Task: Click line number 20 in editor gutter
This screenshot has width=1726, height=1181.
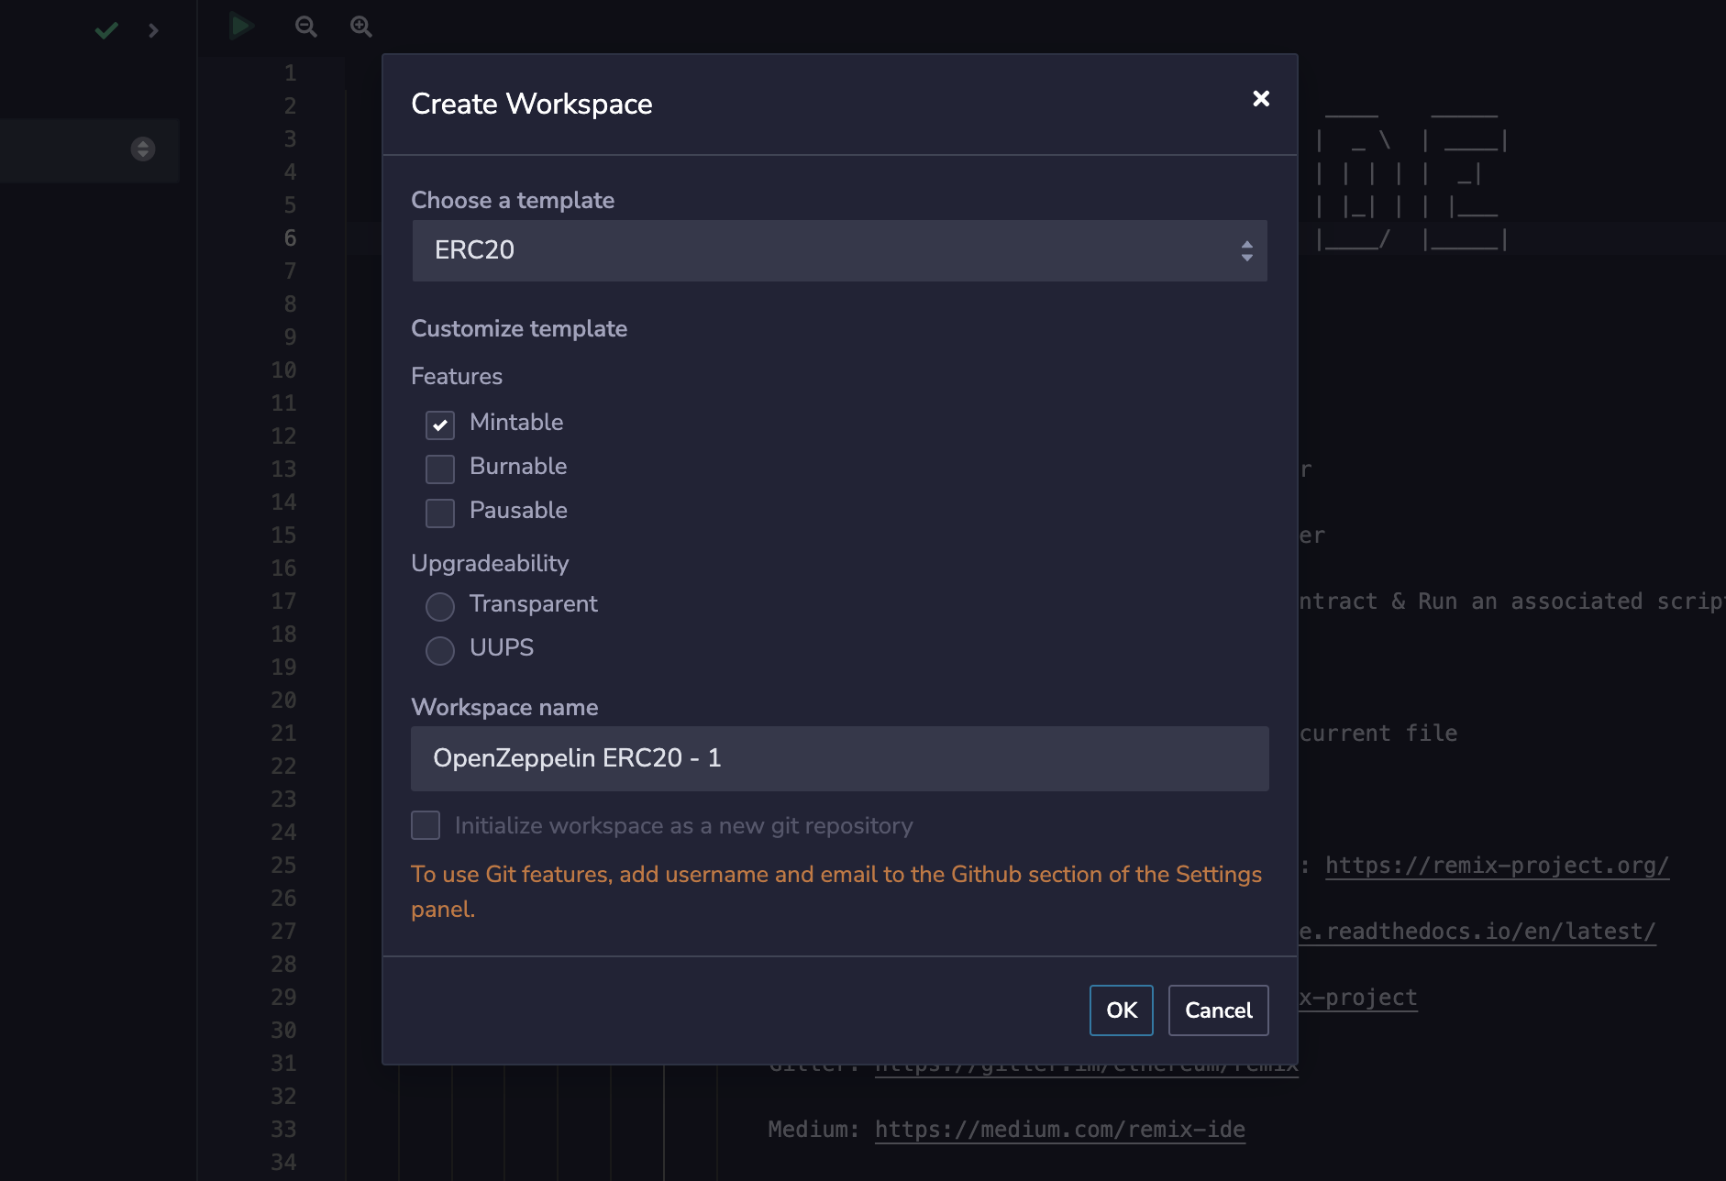Action: [x=283, y=701]
